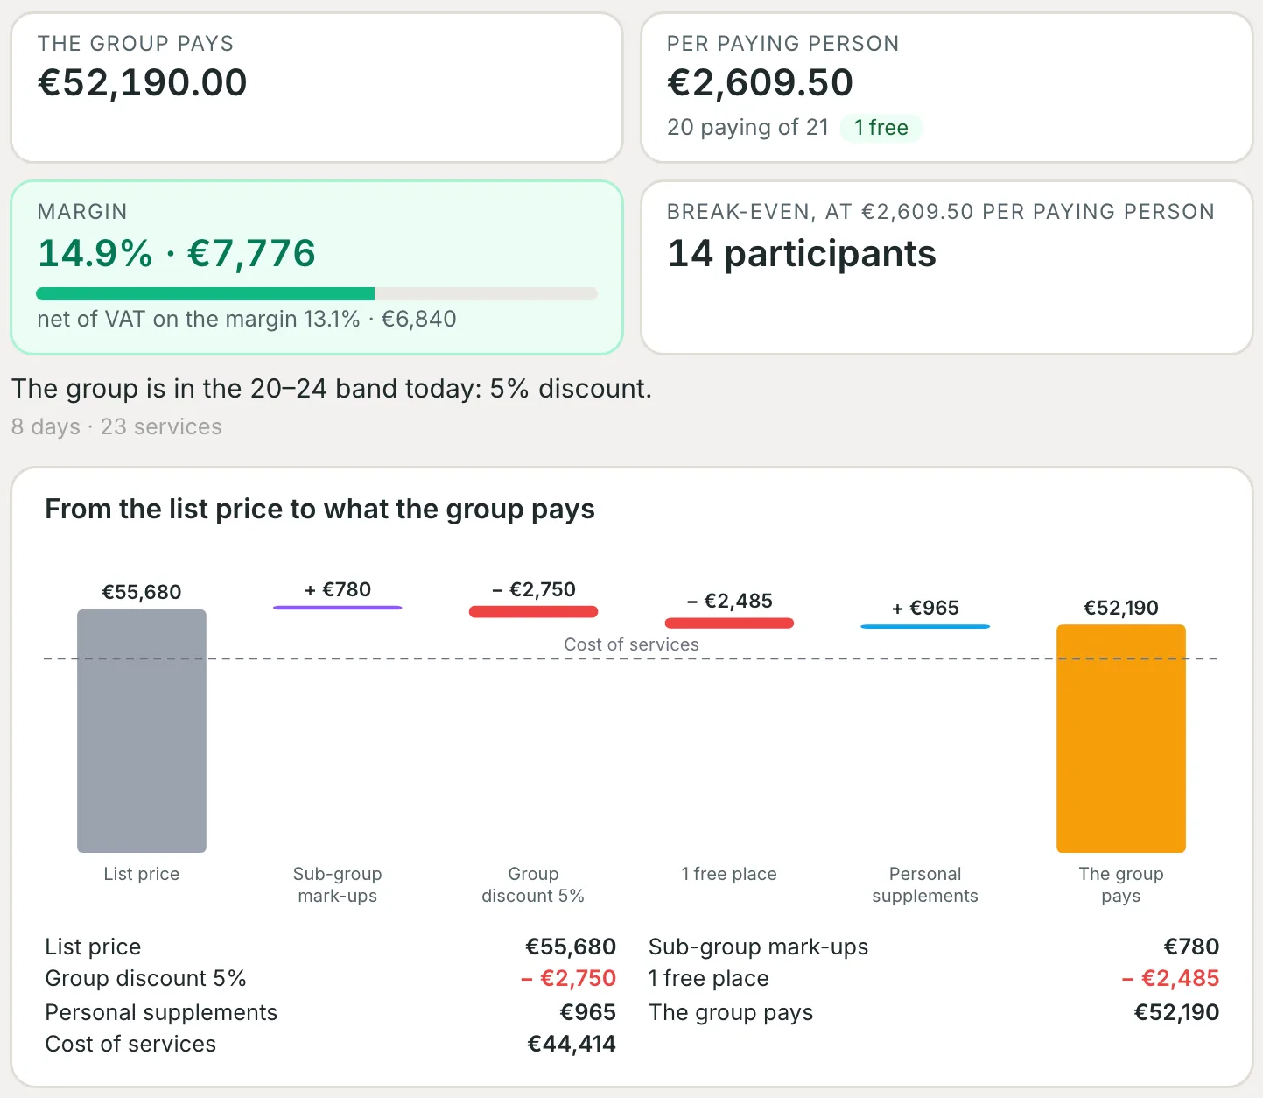Select €965 in the Personal supplements table row
Viewport: 1263px width, 1098px height.
588,1012
